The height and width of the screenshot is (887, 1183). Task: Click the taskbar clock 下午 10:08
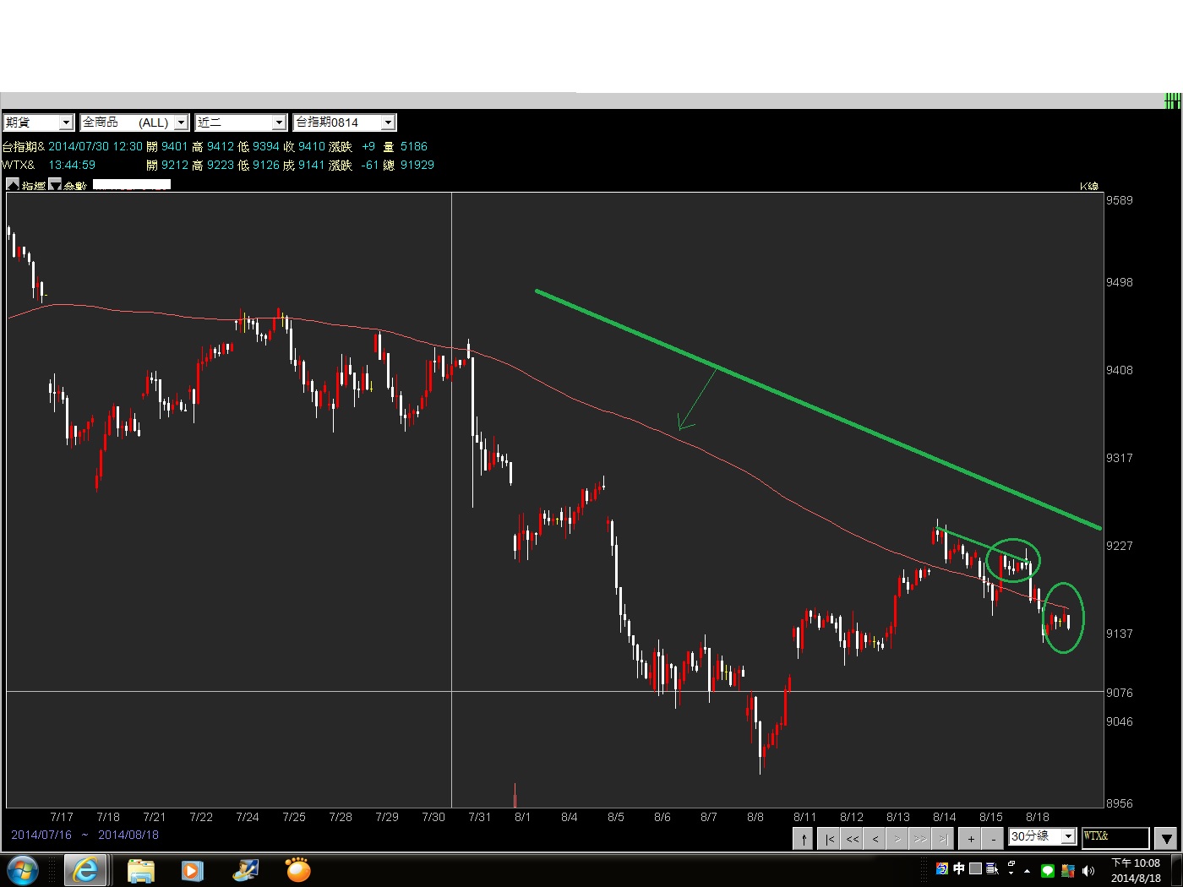(x=1136, y=863)
